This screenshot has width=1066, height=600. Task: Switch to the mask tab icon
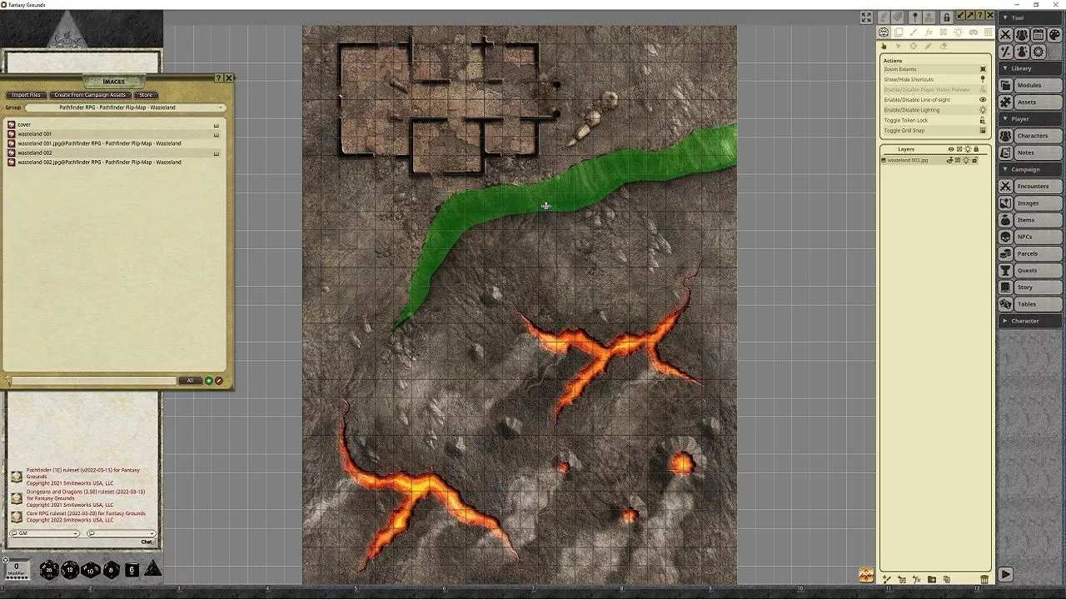pos(974,32)
